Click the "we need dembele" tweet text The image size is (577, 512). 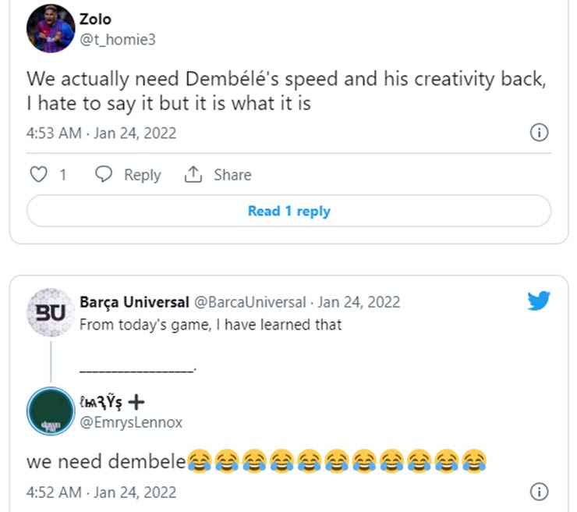[x=106, y=461]
